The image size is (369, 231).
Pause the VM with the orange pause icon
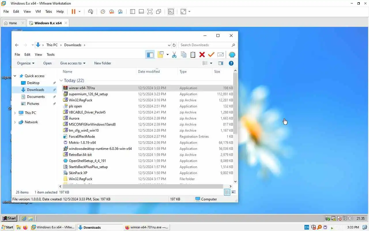click(73, 12)
